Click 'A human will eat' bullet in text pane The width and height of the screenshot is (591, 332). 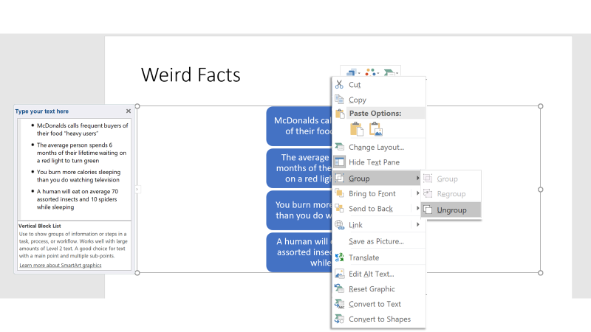(78, 199)
